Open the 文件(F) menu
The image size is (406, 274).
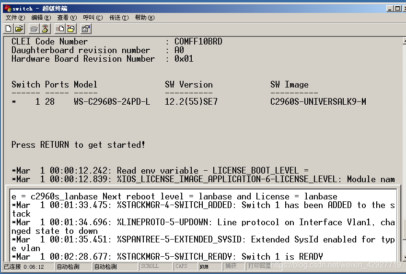click(x=15, y=18)
